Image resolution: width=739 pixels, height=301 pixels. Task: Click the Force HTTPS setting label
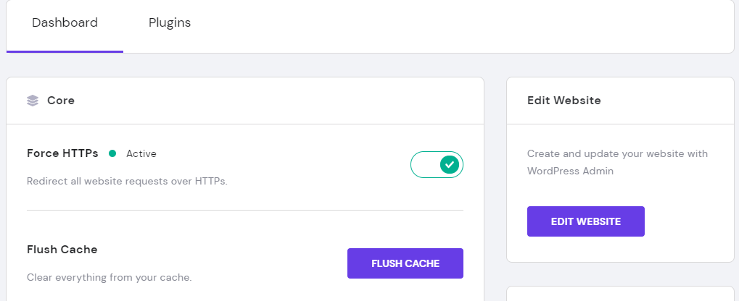(x=64, y=153)
